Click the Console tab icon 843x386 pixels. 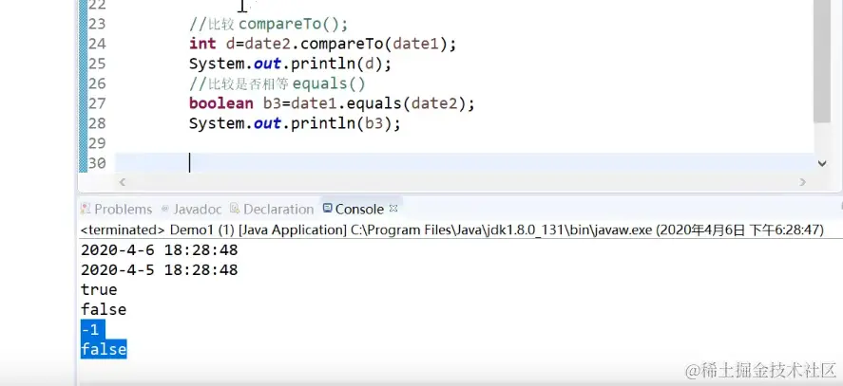pos(328,208)
